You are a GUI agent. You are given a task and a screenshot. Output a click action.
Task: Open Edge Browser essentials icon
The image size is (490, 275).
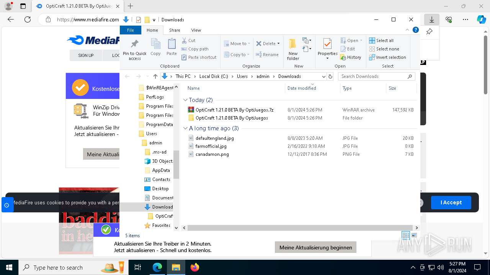point(449,19)
